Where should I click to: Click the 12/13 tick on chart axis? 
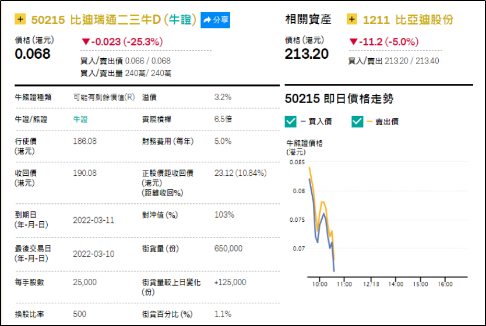pos(371,284)
